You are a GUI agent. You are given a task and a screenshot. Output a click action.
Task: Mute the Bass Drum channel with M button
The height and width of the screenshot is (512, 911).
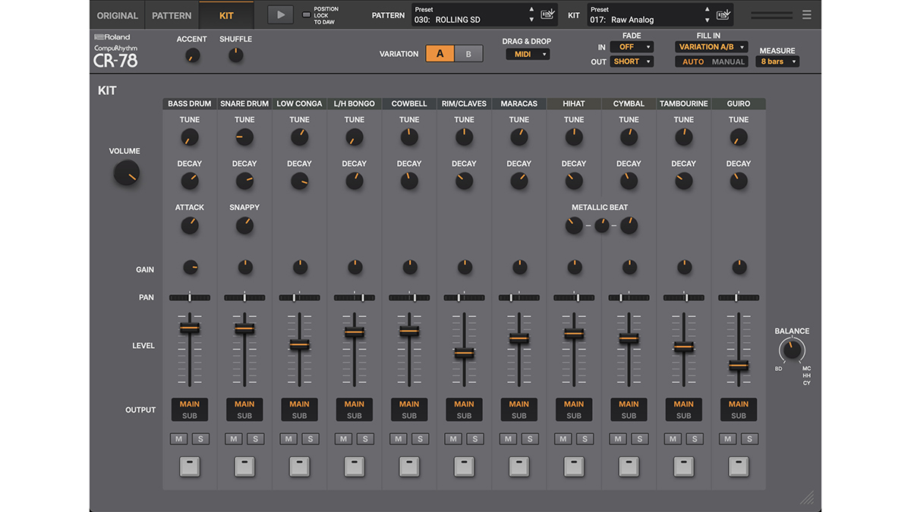[x=178, y=438]
